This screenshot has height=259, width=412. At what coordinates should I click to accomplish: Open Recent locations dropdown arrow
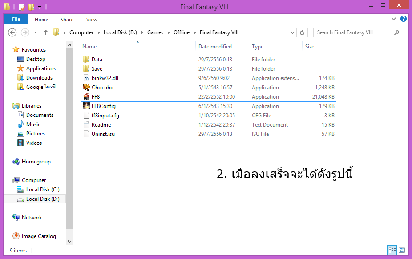pos(36,32)
